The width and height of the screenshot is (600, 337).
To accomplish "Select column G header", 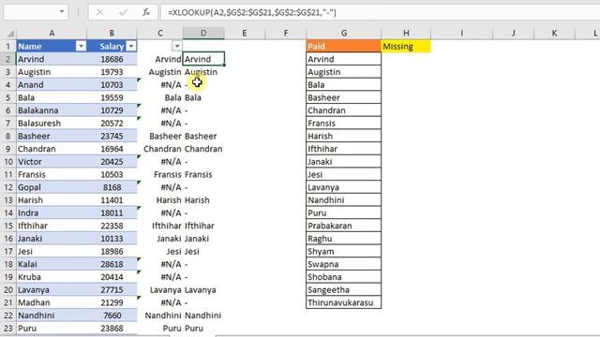I will 344,34.
